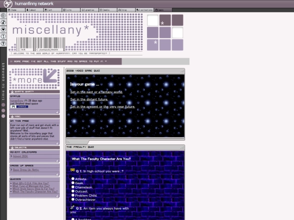The image size is (294, 220).
Task: Choose Set in the present or near future
Action: click(102, 106)
